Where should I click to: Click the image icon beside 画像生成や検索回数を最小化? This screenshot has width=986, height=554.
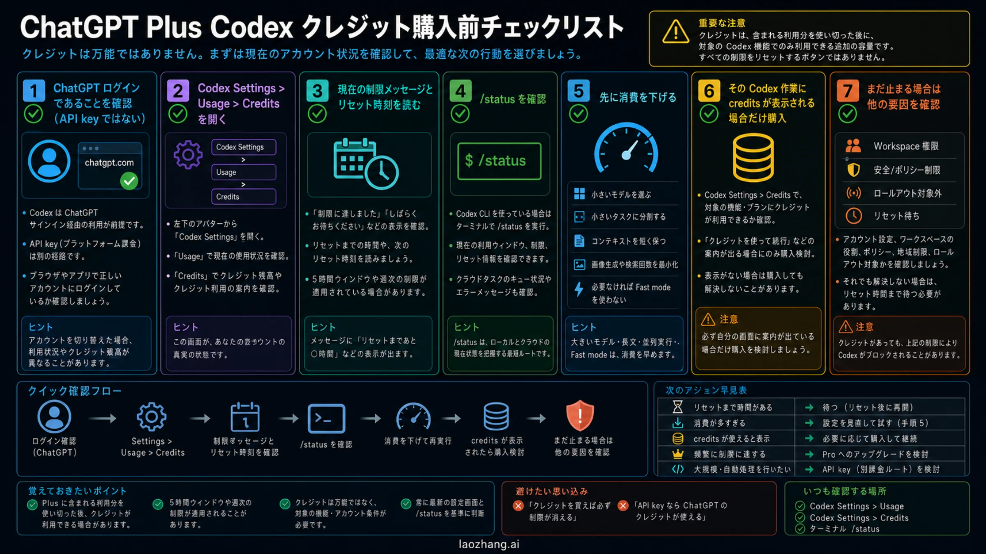tap(579, 265)
